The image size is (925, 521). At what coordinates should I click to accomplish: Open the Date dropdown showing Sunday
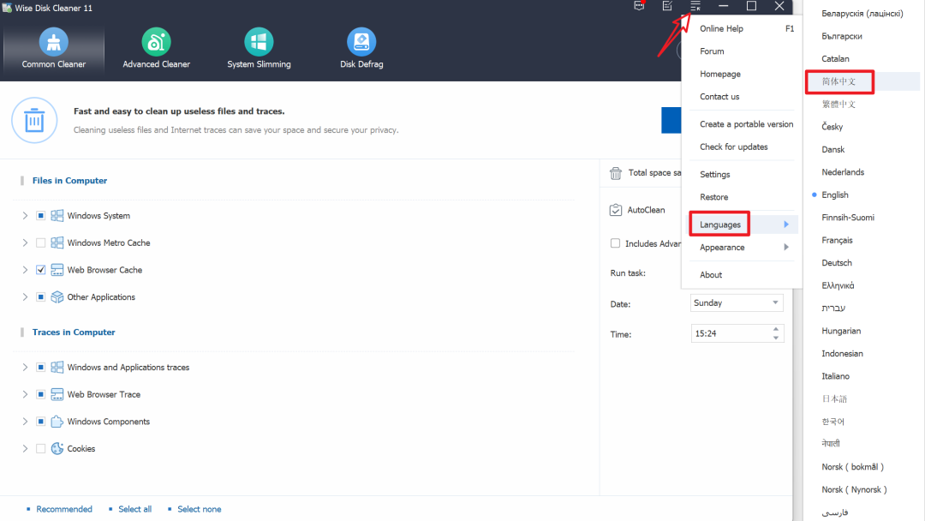737,302
